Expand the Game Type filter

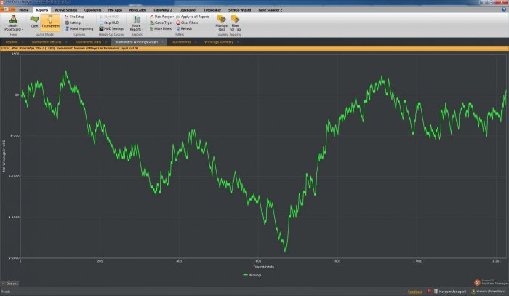click(x=162, y=23)
